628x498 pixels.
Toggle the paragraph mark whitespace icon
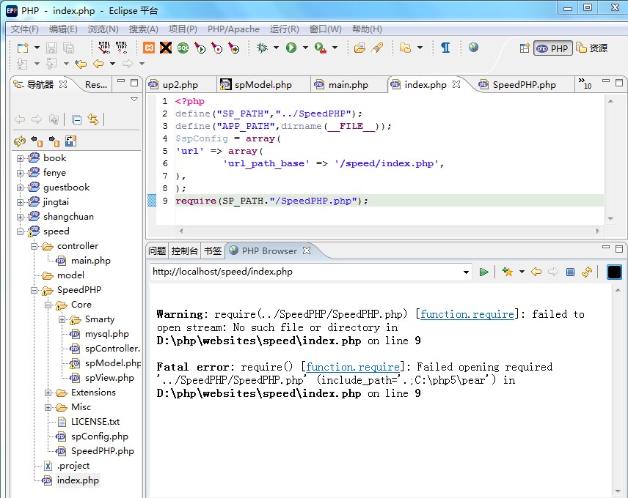(445, 48)
